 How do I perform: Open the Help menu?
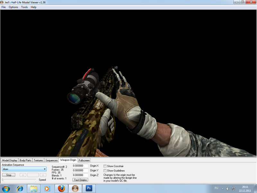click(33, 7)
